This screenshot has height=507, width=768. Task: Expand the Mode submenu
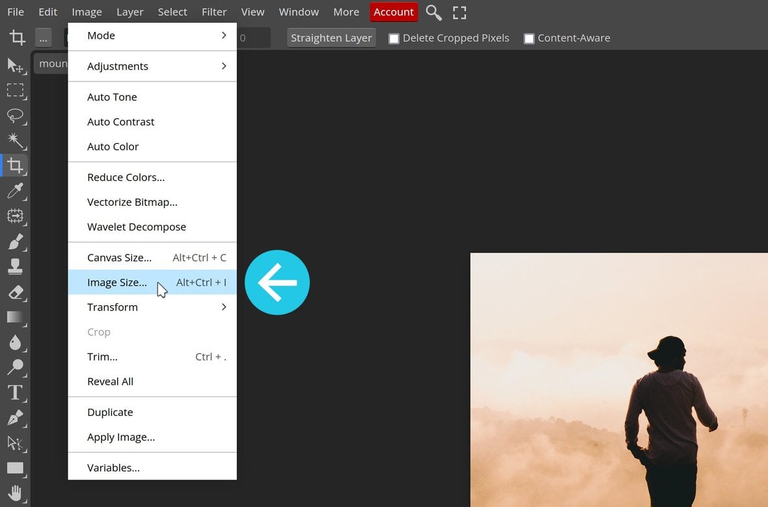[x=152, y=36]
